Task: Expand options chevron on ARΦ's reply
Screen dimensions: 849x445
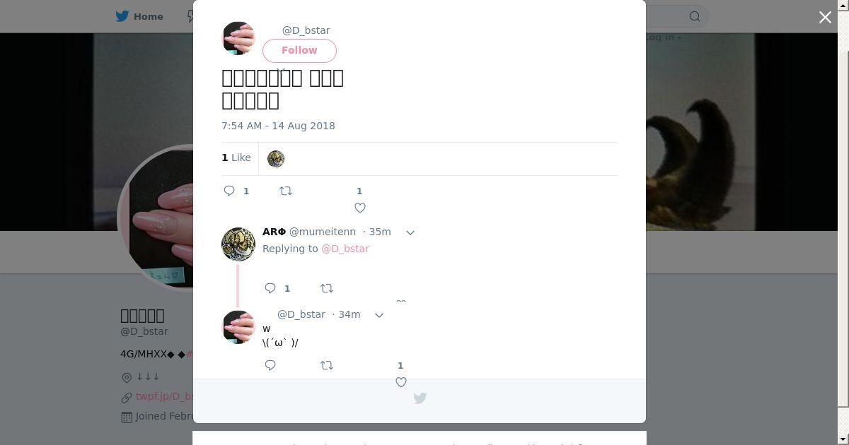Action: (x=410, y=232)
